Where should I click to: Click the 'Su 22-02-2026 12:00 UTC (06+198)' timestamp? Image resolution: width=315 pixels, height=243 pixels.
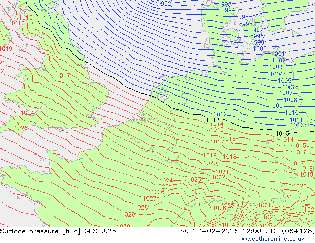[247, 231]
